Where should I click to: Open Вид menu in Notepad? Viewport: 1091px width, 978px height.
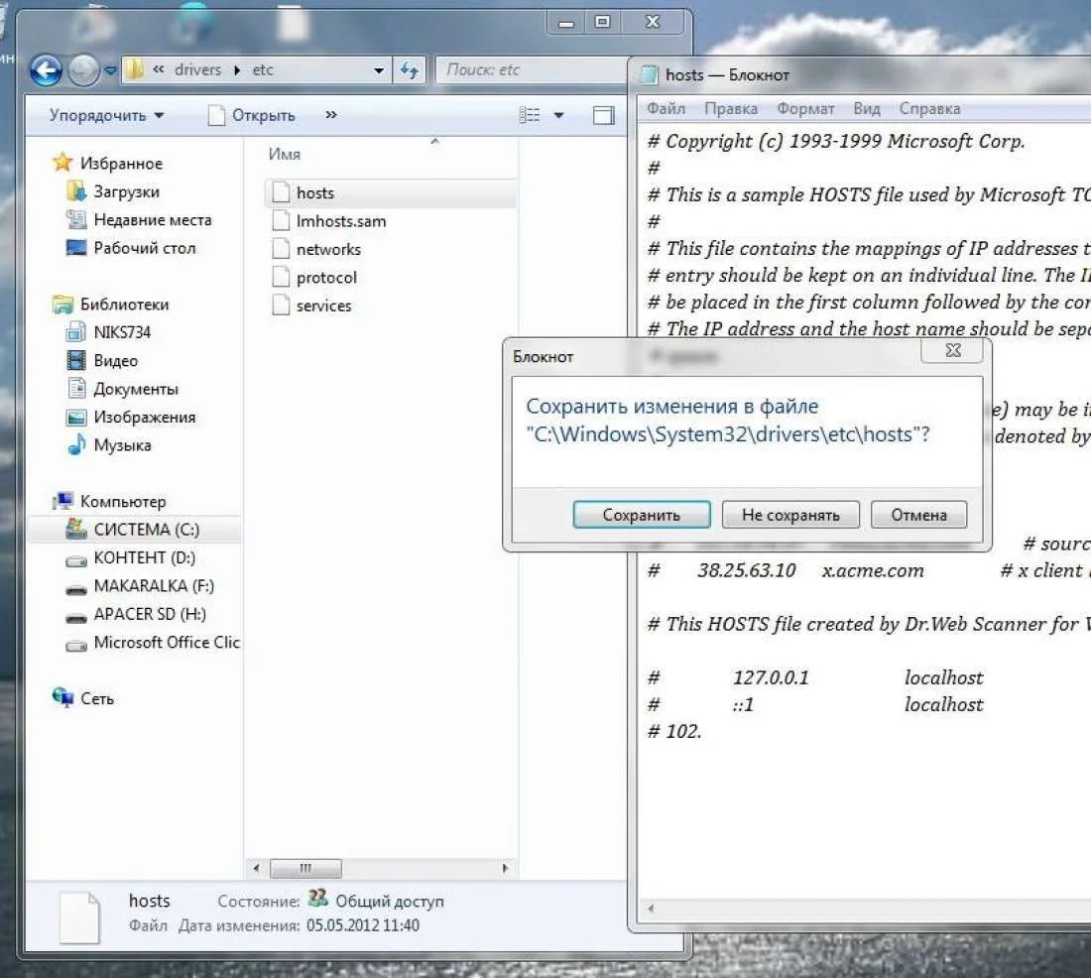[867, 108]
